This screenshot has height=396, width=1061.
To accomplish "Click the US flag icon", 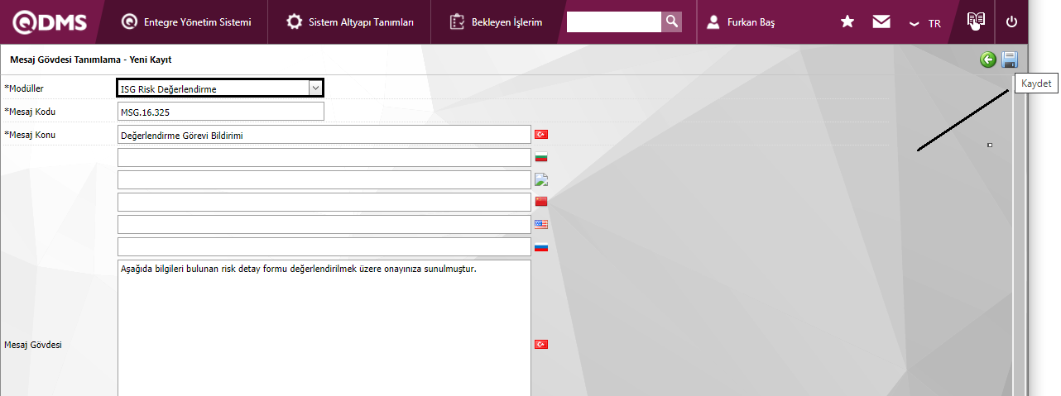I will pyautogui.click(x=541, y=224).
